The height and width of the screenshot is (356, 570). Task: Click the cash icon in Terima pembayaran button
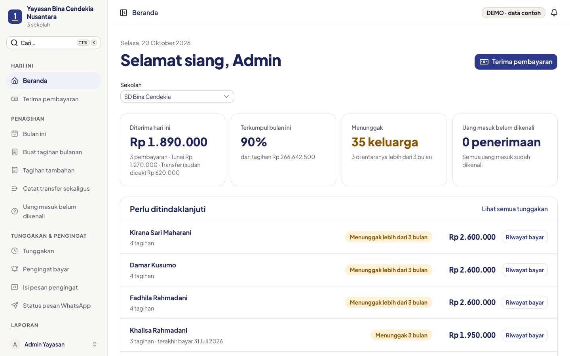(484, 62)
